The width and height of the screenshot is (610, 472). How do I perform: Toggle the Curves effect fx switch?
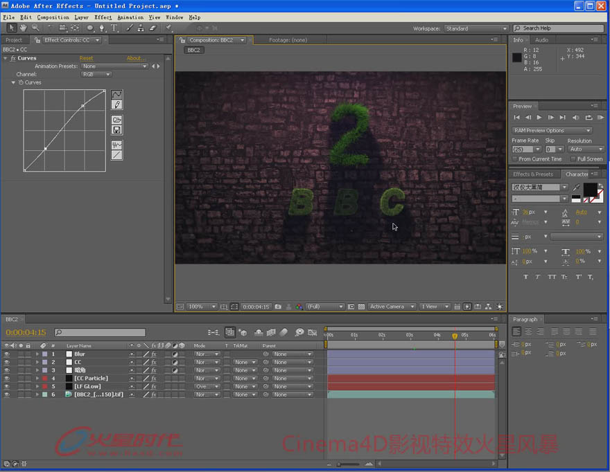pyautogui.click(x=13, y=58)
